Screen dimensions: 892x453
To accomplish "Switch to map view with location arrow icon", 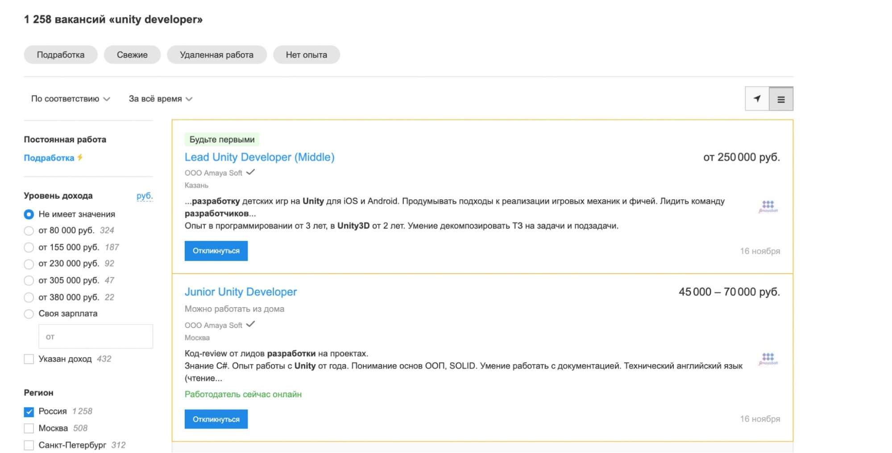I will (757, 99).
